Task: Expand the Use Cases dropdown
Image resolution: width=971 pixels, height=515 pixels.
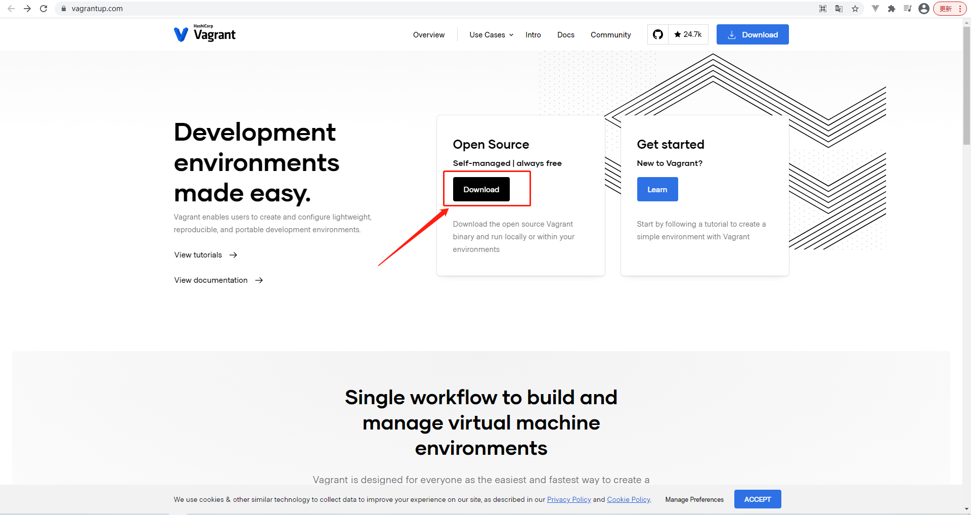Action: pyautogui.click(x=491, y=35)
